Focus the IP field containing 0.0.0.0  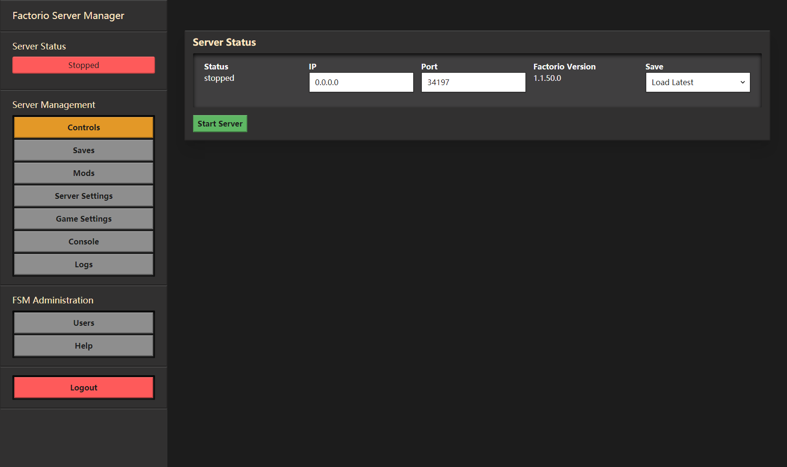pos(361,82)
